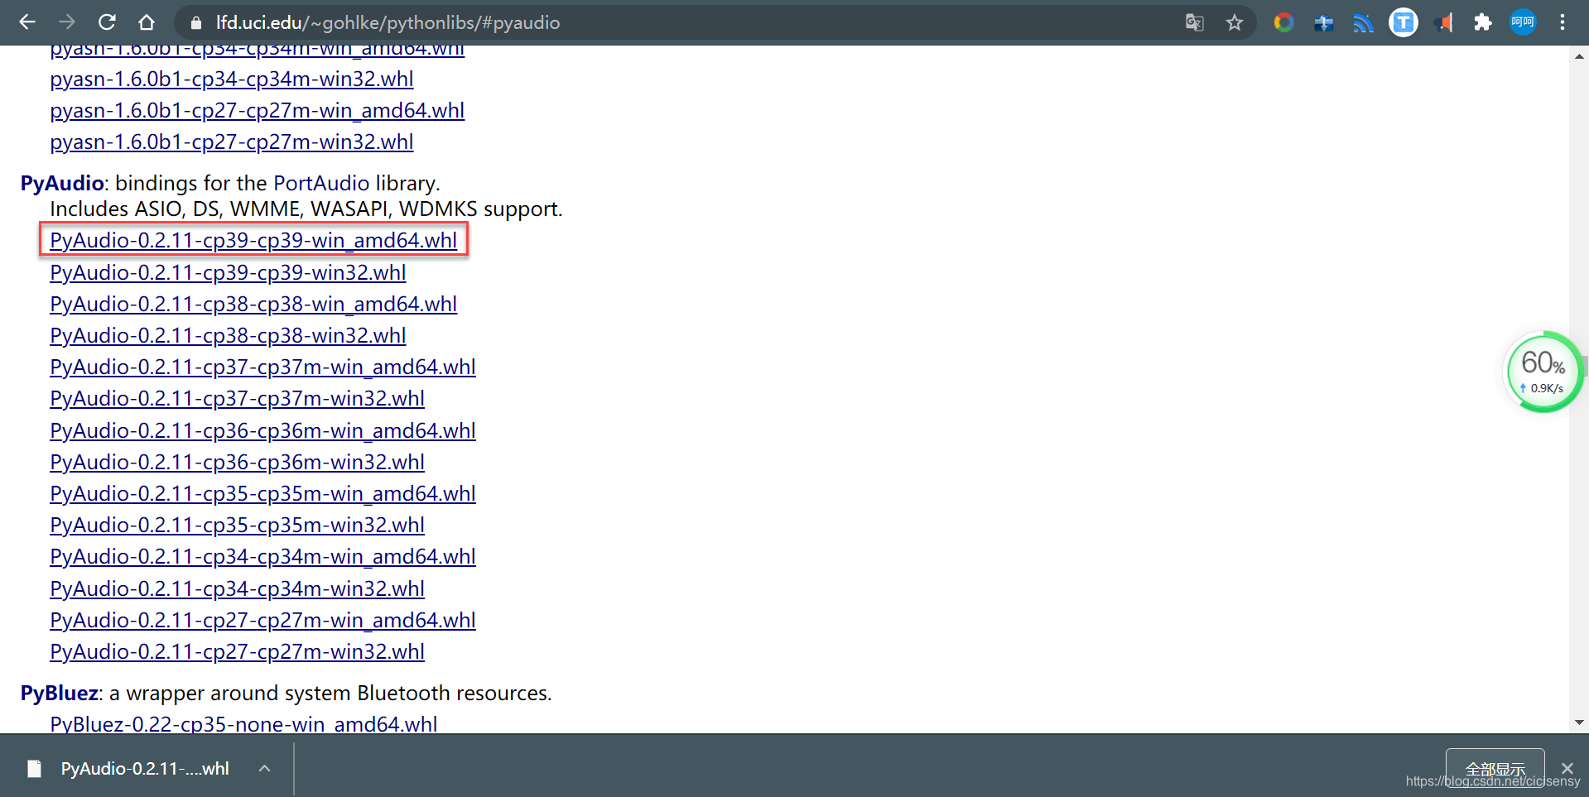Screen dimensions: 1589x797
Task: Show all downloads button
Action: [x=1495, y=769]
